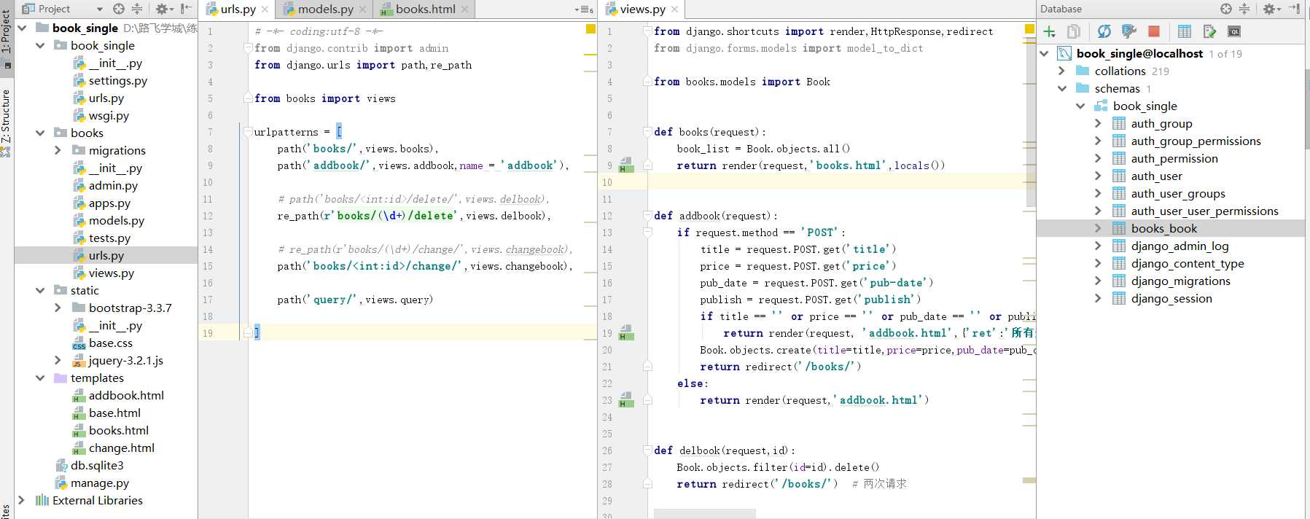Screen dimensions: 1310x519
Task: Close the models.py editor tab
Action: click(x=362, y=9)
